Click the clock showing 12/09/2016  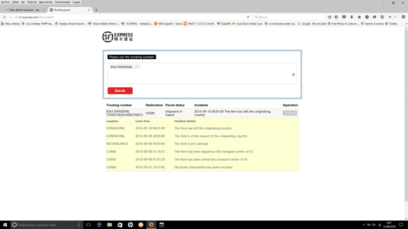(389, 225)
